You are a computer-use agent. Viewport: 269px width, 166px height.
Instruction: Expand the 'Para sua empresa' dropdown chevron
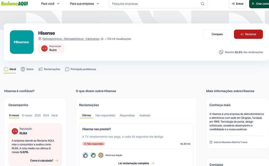point(98,4)
